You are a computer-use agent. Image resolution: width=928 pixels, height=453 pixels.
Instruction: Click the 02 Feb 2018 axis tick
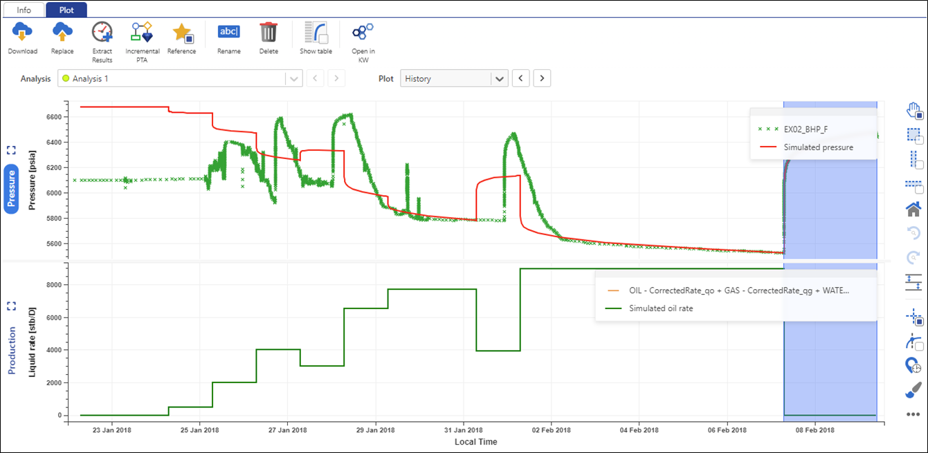[552, 429]
